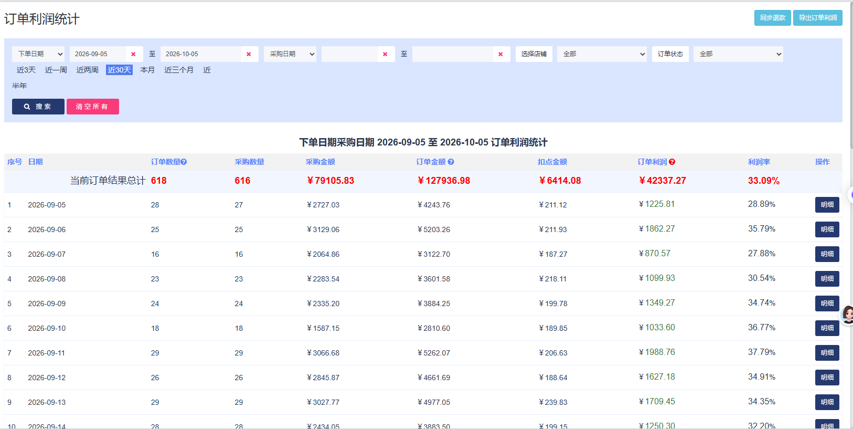
Task: Select the 近一周 quick range
Action: tap(56, 70)
